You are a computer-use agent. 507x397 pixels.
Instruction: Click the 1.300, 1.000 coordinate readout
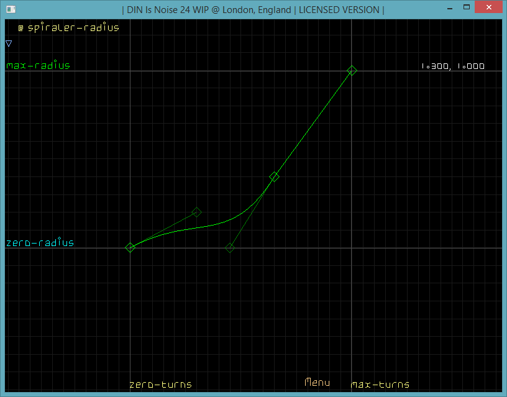coord(452,66)
